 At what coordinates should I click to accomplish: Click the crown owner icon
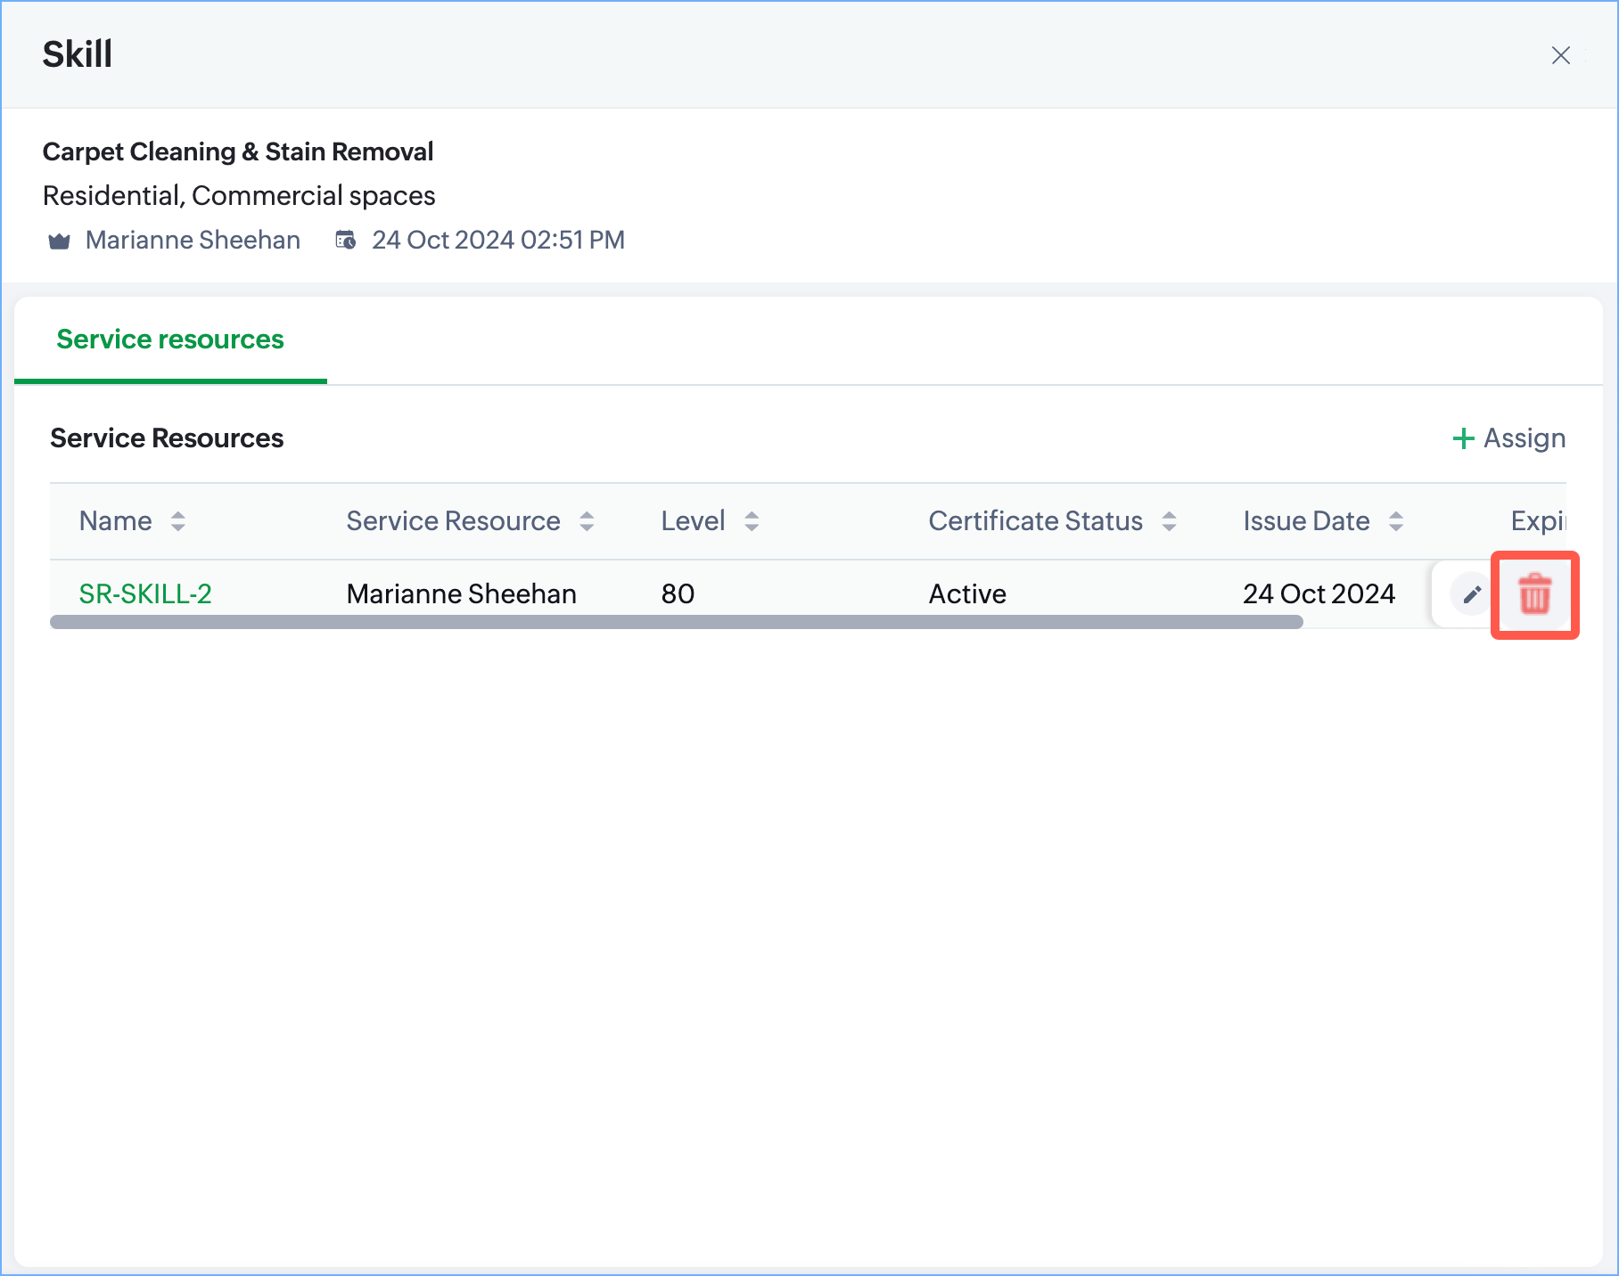tap(60, 241)
